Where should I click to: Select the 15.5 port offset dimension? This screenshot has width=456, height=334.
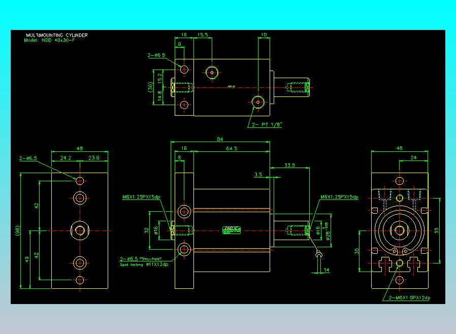click(x=203, y=35)
